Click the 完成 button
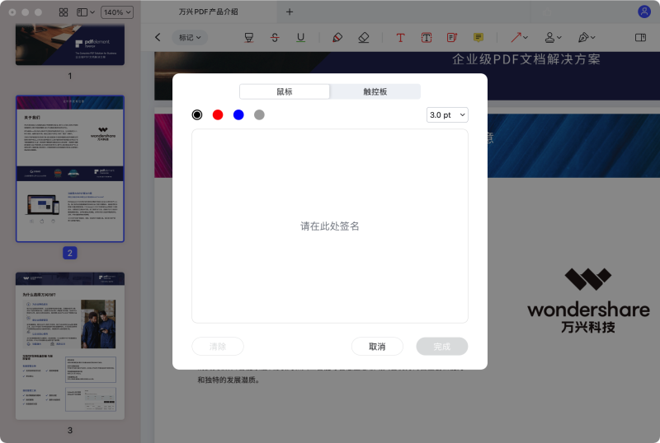 coord(442,347)
